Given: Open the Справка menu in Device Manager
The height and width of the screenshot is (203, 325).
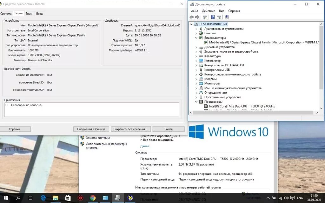Looking at the screenshot, I should click(x=234, y=11).
